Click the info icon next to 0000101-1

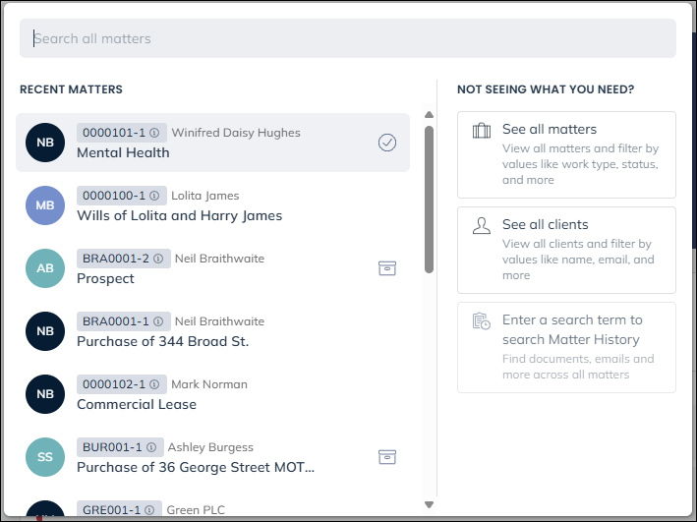click(154, 133)
